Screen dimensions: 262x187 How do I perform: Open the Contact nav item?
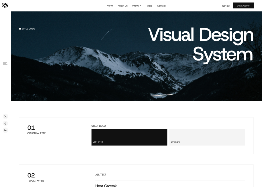coord(161,6)
